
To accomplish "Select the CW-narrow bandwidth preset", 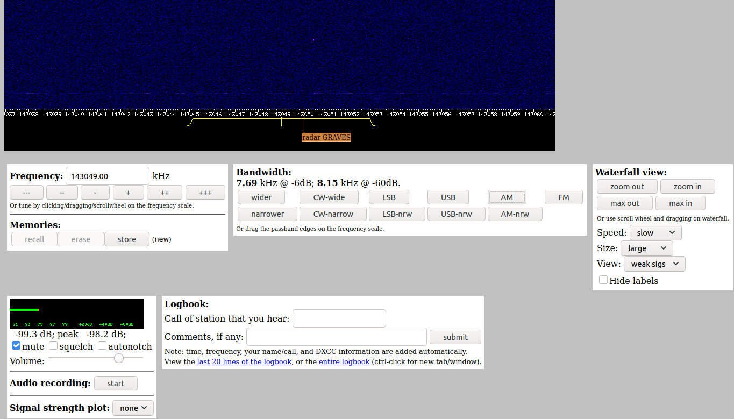I will pos(333,214).
